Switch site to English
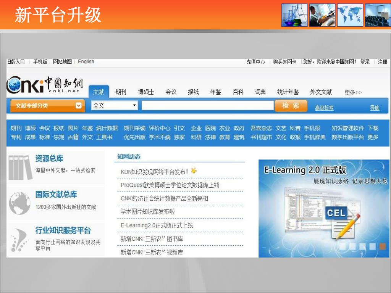This screenshot has width=391, height=293. click(x=86, y=61)
